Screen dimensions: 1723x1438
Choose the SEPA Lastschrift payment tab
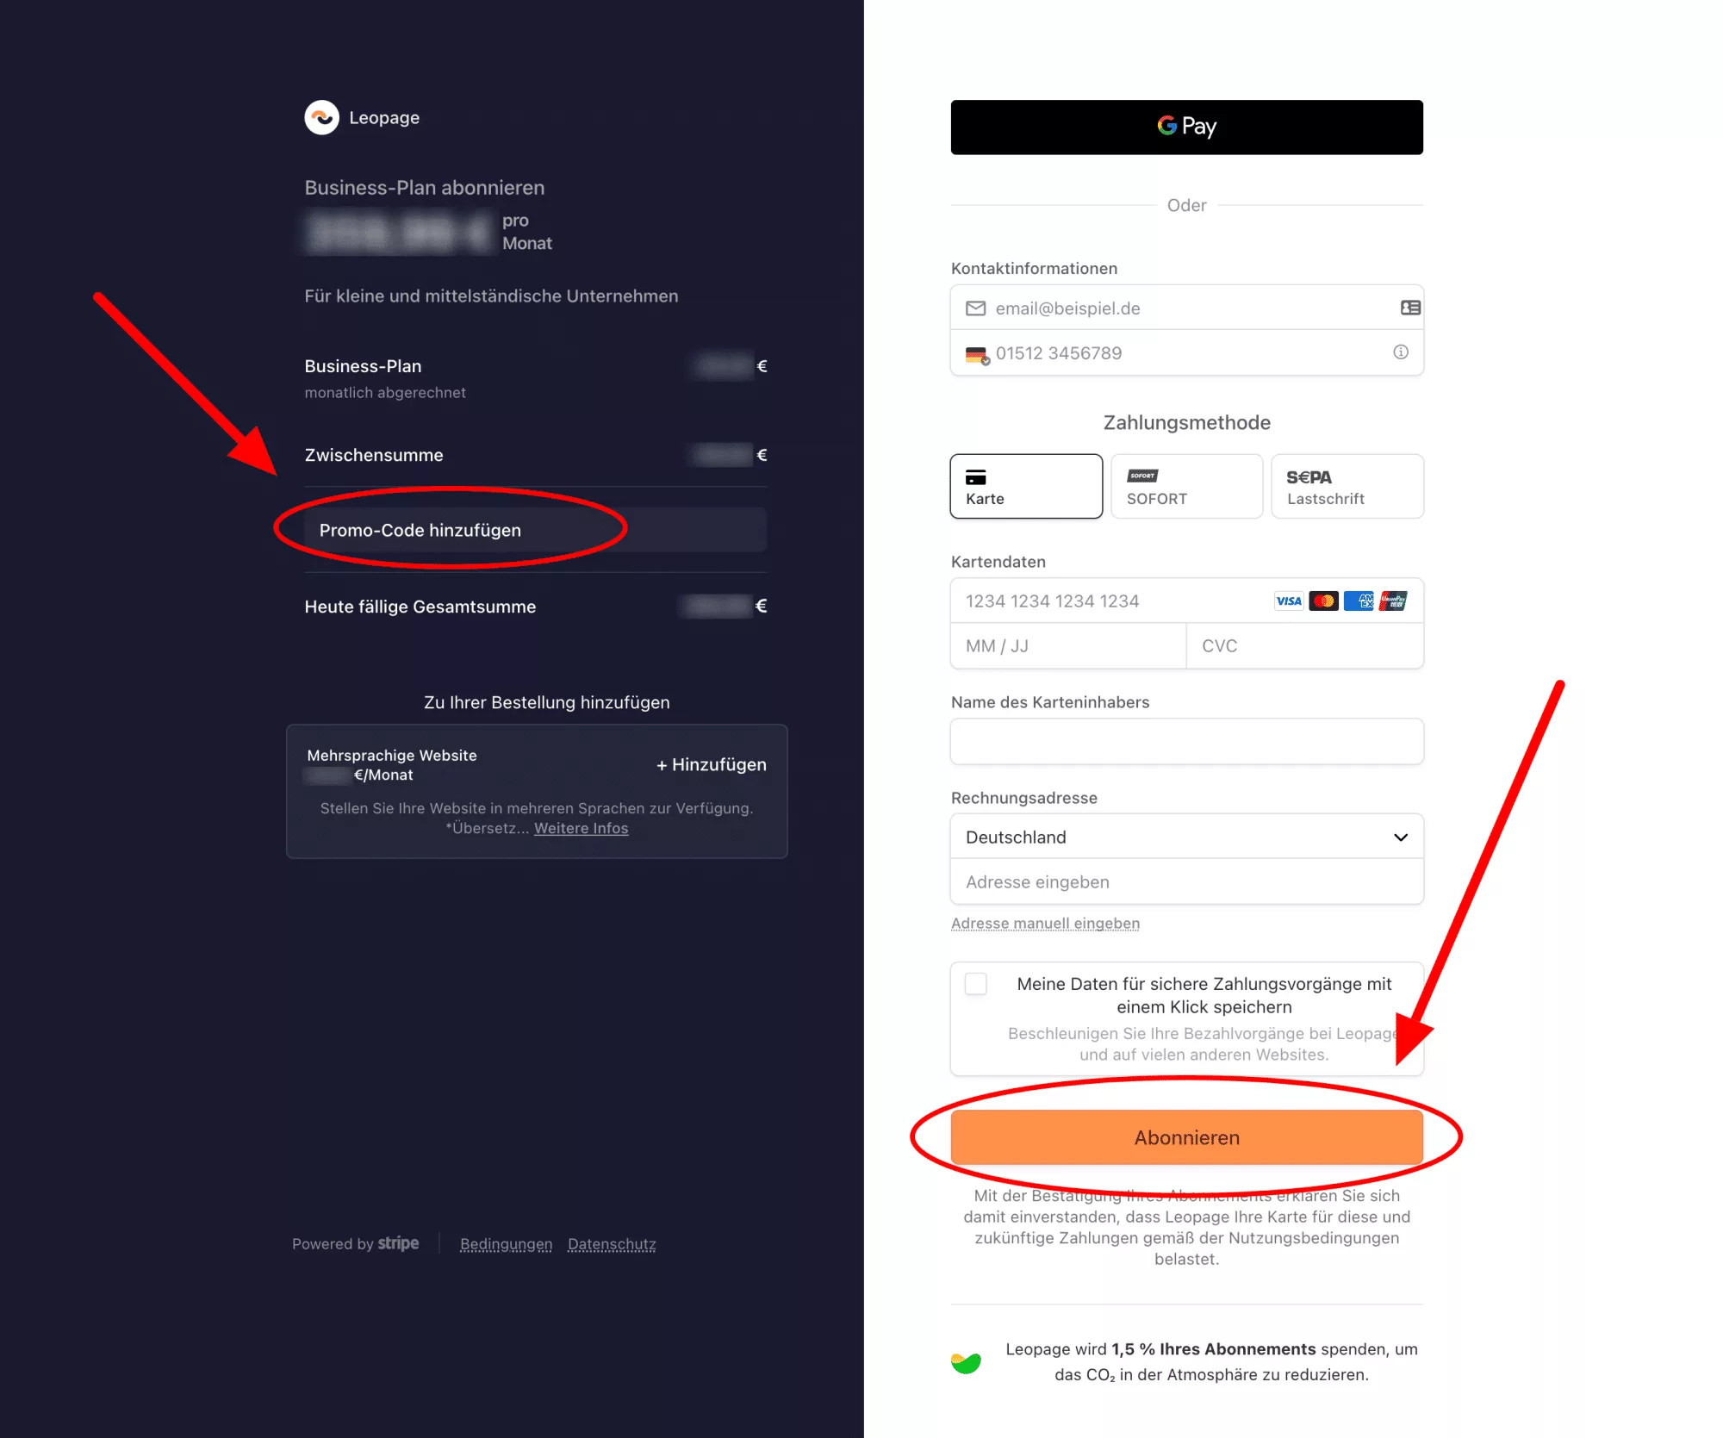[1347, 487]
